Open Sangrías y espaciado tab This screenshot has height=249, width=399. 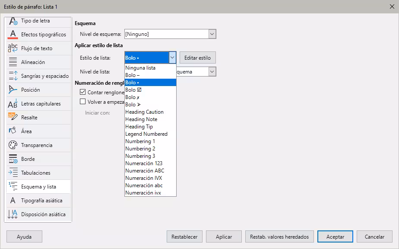(x=38, y=76)
